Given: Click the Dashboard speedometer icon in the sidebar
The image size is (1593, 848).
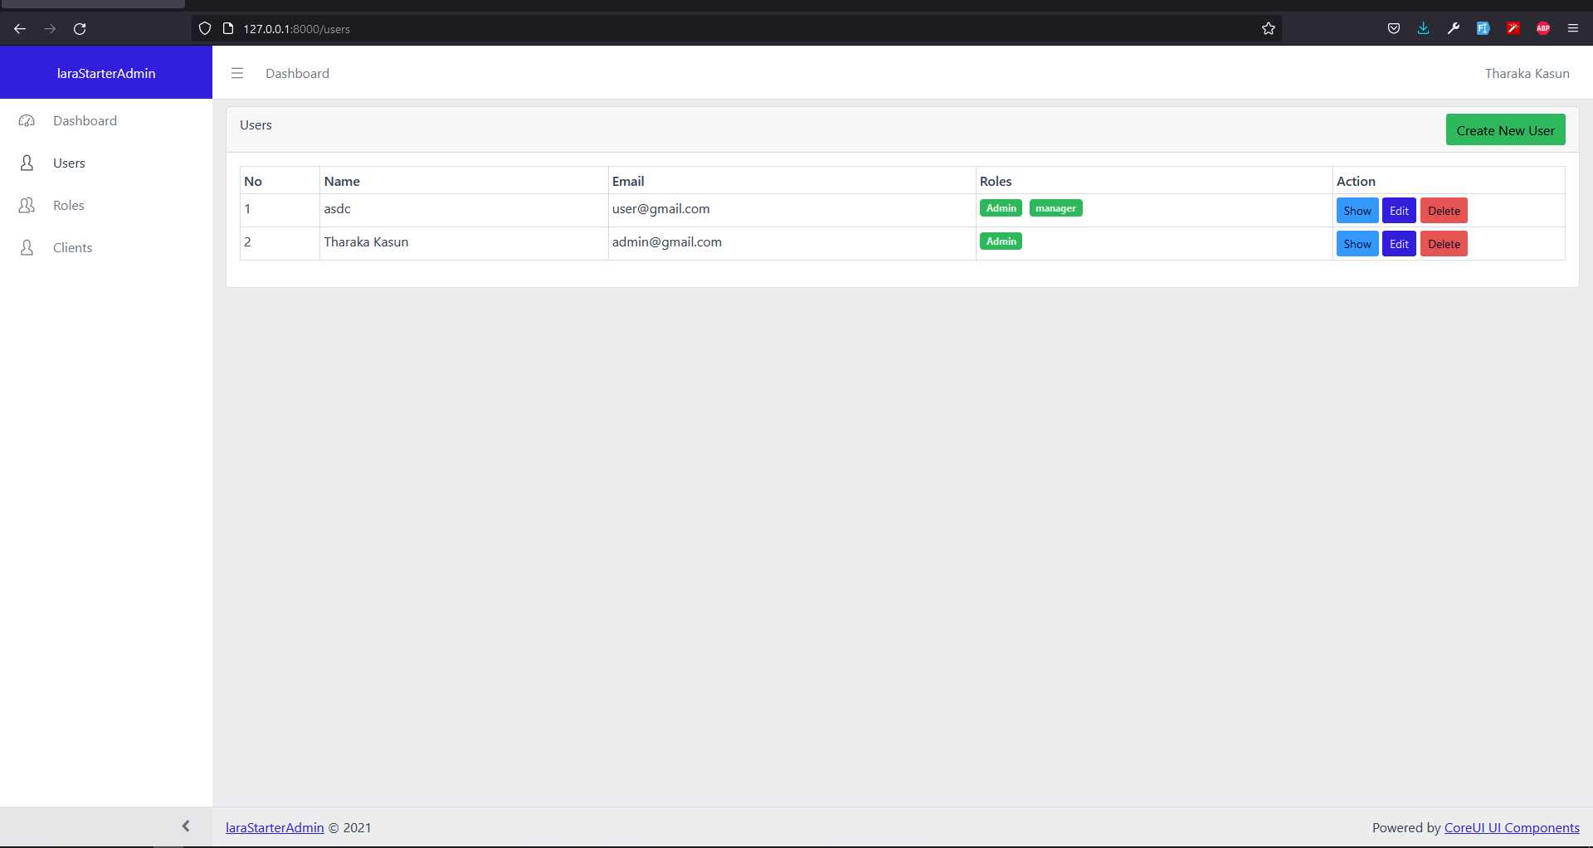Looking at the screenshot, I should (x=27, y=120).
